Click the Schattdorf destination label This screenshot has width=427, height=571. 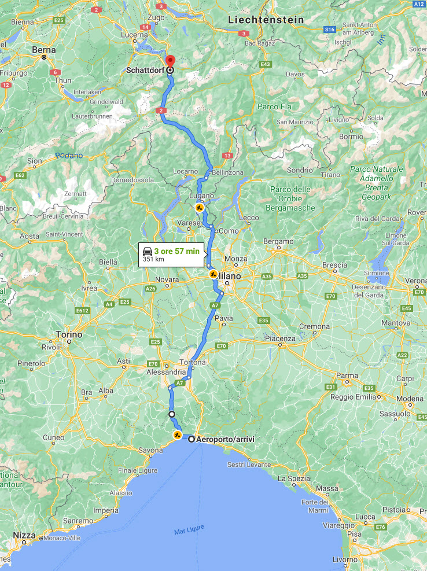click(x=145, y=70)
